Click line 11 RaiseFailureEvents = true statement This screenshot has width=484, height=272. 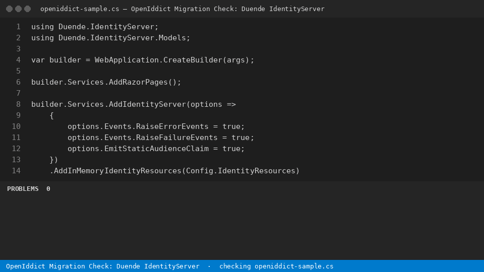pyautogui.click(x=160, y=138)
